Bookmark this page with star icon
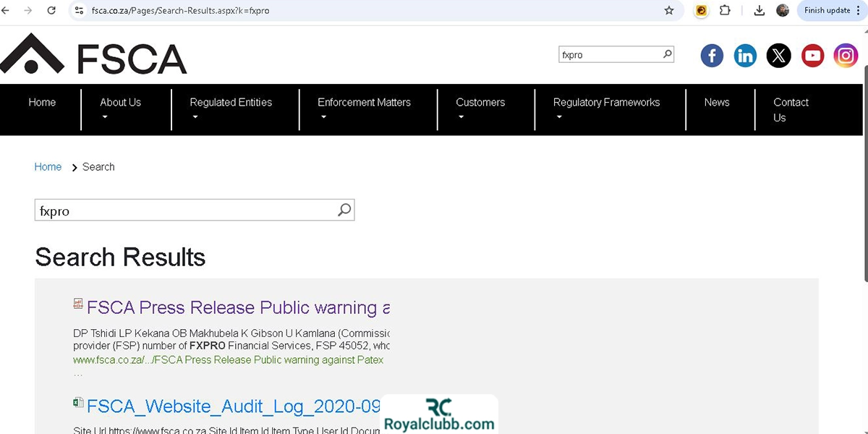Viewport: 868px width, 434px height. [x=669, y=11]
